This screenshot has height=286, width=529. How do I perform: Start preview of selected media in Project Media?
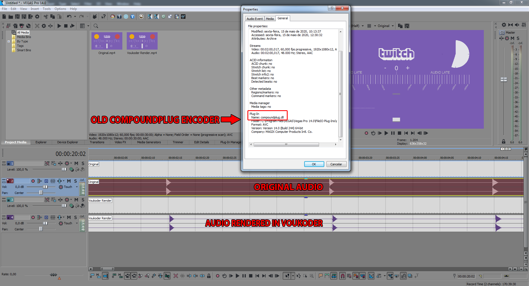tap(59, 26)
